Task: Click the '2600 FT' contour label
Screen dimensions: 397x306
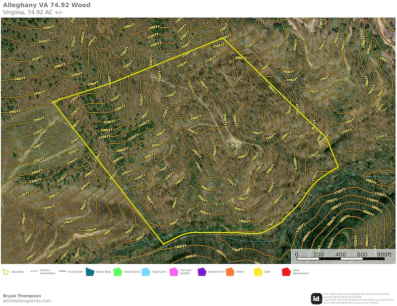Action: [x=49, y=27]
